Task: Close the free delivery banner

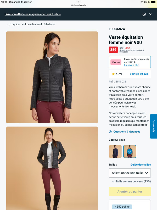Action: coord(150,14)
